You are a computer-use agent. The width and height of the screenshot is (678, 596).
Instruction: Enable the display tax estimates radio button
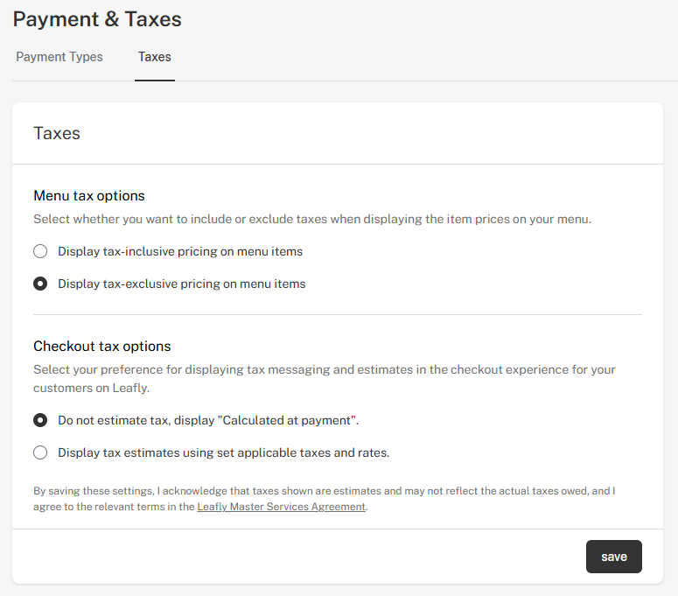40,452
